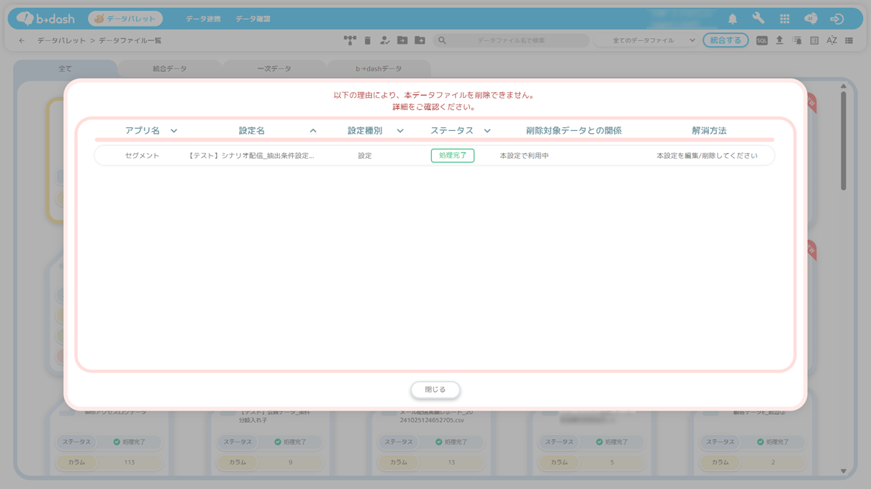The image size is (871, 489).
Task: Click the A-Z sort icon
Action: click(831, 41)
